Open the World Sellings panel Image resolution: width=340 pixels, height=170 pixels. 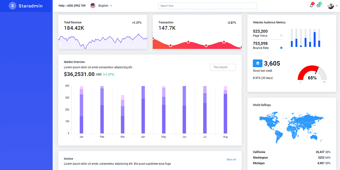[x=262, y=105]
